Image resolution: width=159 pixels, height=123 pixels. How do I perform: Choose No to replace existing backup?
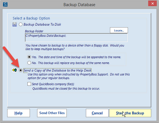click(x=29, y=63)
